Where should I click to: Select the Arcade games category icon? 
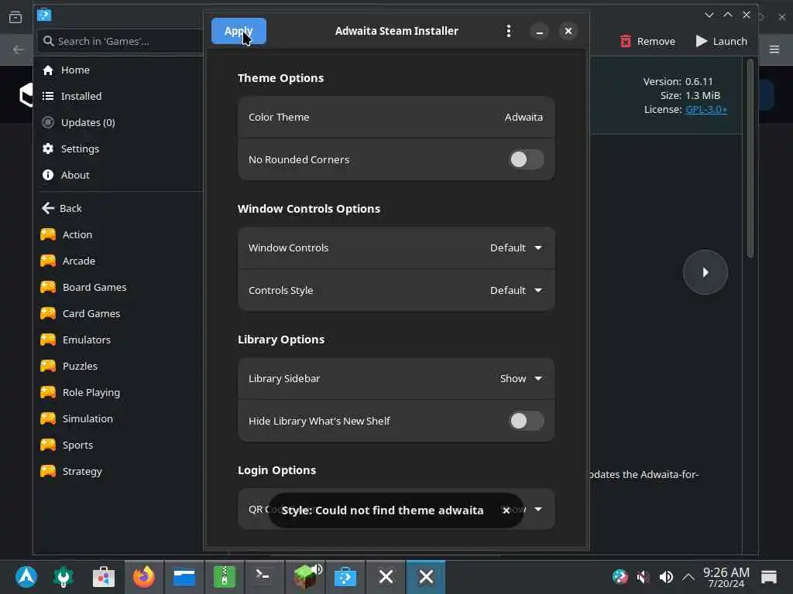tap(48, 261)
